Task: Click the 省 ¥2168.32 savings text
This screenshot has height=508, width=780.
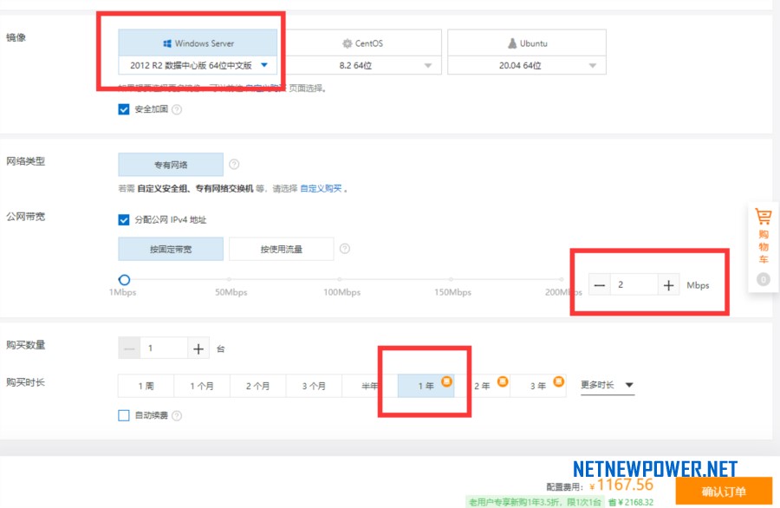Action: 631,502
